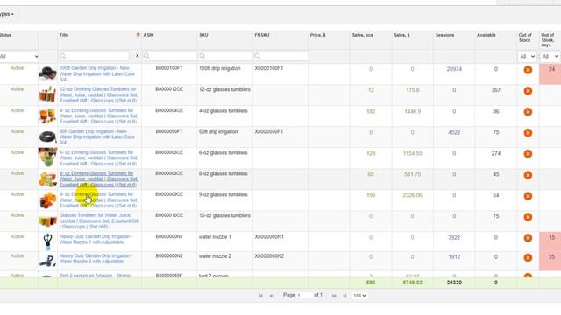Go to the next page
This screenshot has height=315, width=561.
(334, 296)
